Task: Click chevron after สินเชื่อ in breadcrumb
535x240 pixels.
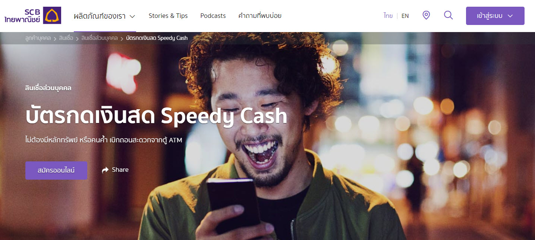Action: coord(77,38)
